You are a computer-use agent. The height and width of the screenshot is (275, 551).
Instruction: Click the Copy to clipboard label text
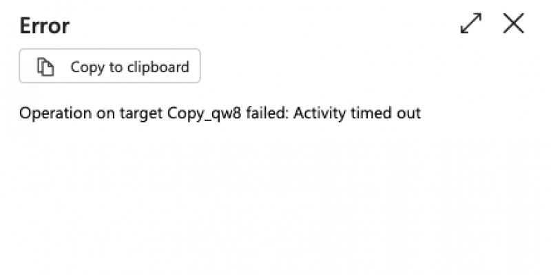[x=129, y=67]
